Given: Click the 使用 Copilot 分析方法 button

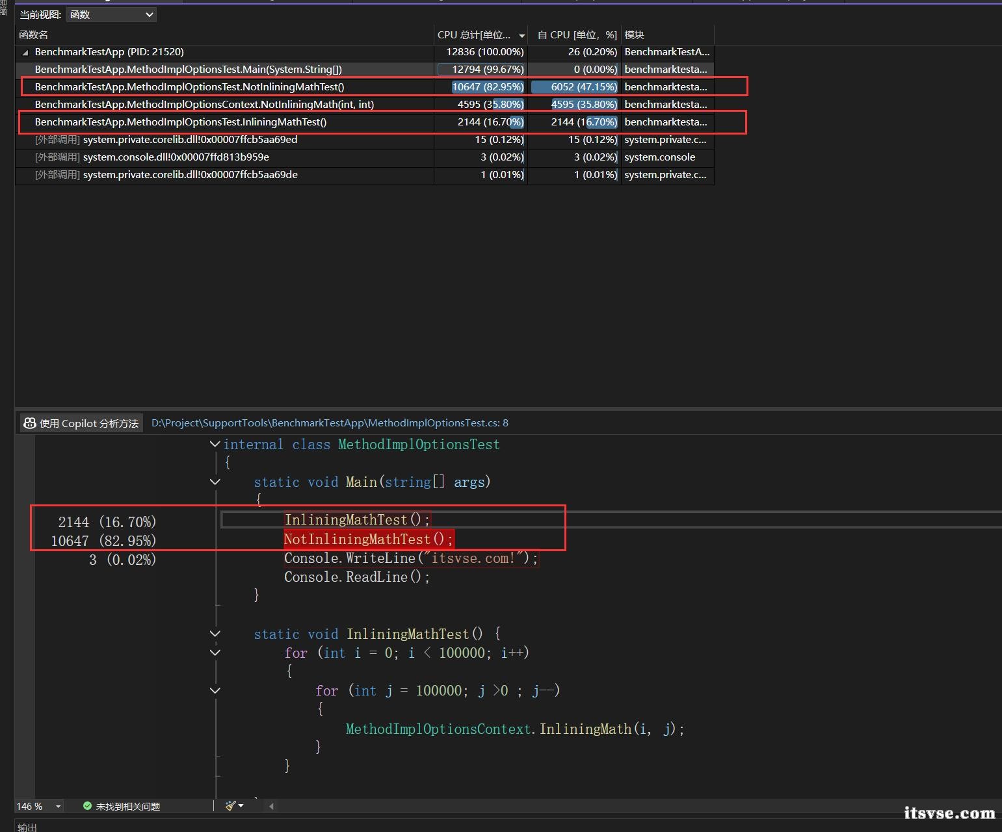Looking at the screenshot, I should [81, 423].
